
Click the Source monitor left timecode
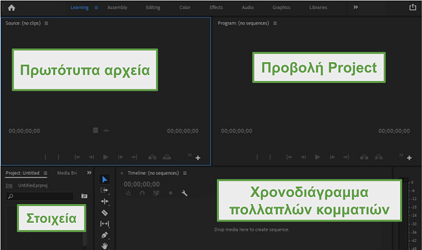[24, 131]
